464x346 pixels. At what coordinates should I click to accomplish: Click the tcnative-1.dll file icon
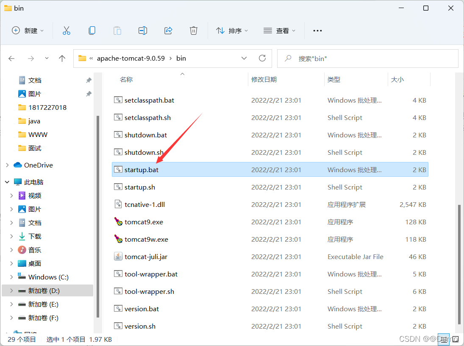118,204
